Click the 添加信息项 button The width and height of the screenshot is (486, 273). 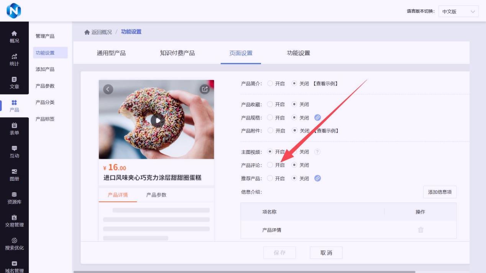pyautogui.click(x=440, y=192)
